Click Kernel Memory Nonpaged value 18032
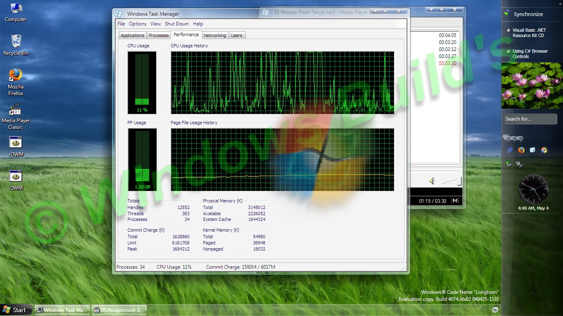Image resolution: width=563 pixels, height=316 pixels. click(259, 249)
